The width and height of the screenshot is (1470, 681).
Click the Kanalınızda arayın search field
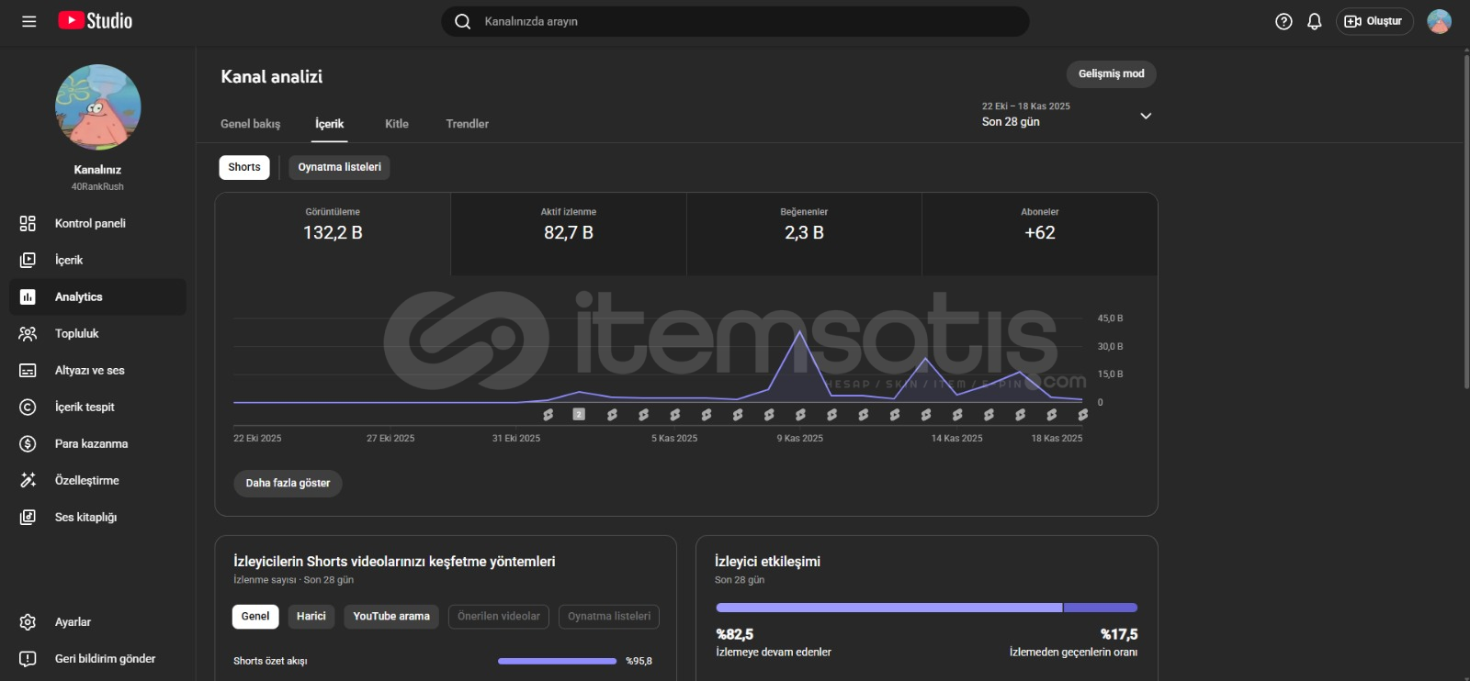735,21
